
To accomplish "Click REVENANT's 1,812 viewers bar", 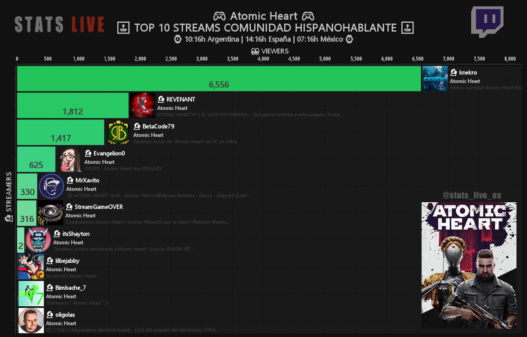I will click(73, 105).
